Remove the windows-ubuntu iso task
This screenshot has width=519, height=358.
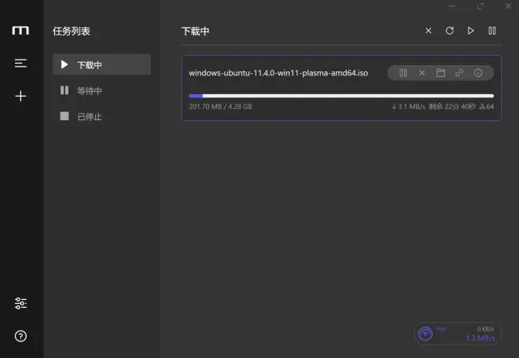coord(421,73)
